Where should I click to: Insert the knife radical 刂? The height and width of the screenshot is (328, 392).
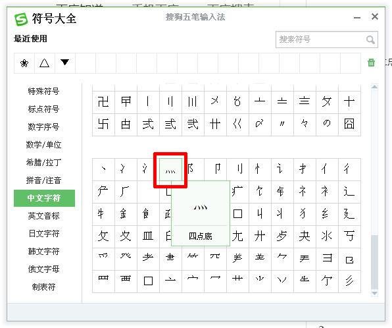click(237, 169)
